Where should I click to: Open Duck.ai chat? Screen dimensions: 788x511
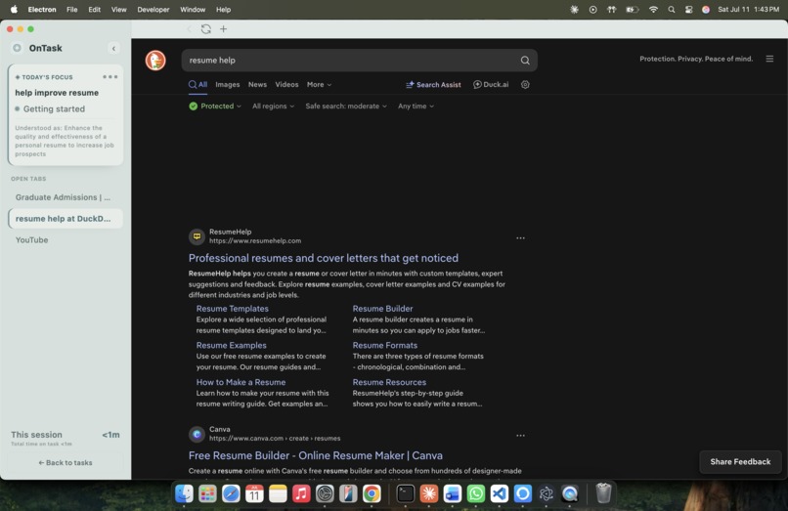pos(491,84)
